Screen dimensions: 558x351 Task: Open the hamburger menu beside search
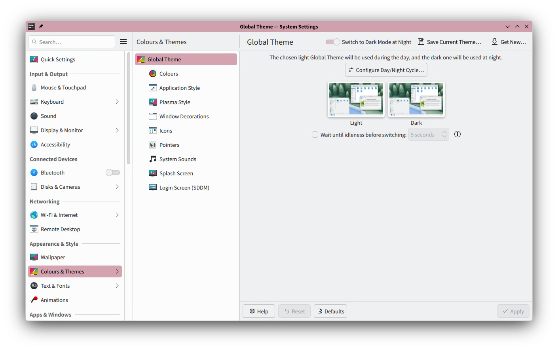123,42
